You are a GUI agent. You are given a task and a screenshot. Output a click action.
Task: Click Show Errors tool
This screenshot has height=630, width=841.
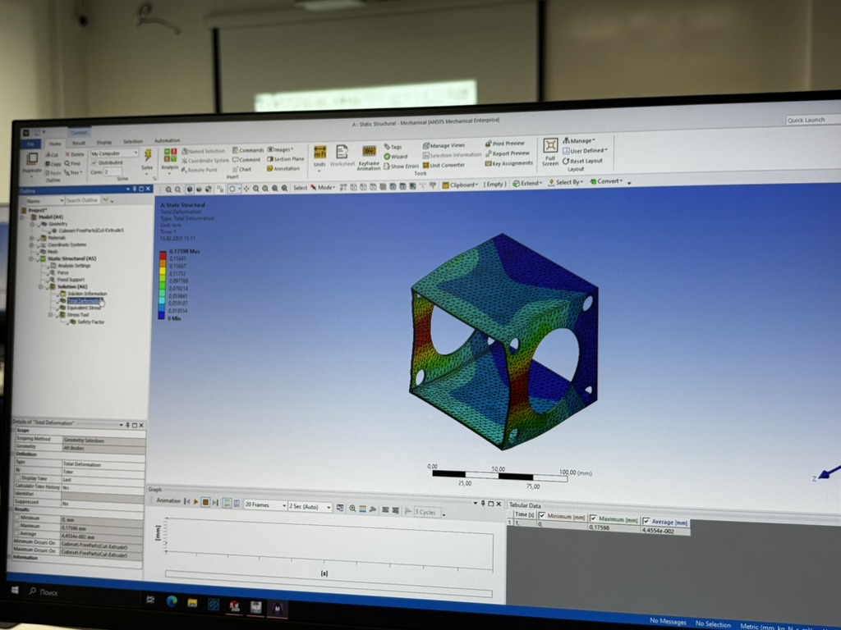pyautogui.click(x=401, y=166)
